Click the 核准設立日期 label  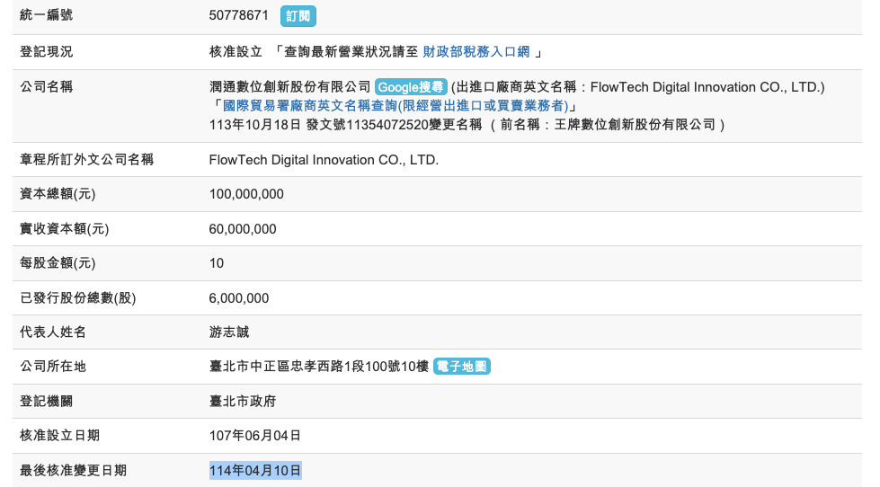coord(59,436)
